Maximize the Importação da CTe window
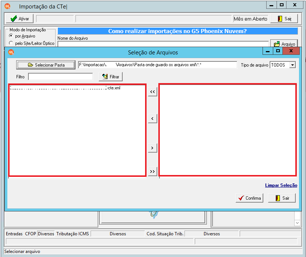The height and width of the screenshot is (257, 306). (281, 5)
